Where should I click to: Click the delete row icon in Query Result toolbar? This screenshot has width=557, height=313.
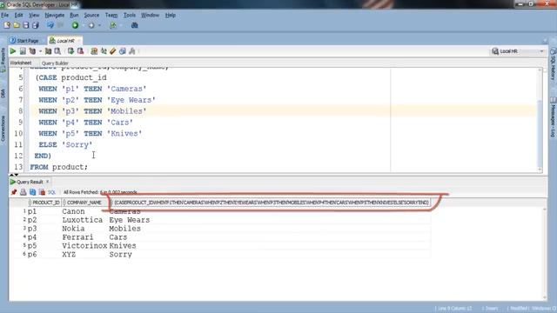click(43, 192)
